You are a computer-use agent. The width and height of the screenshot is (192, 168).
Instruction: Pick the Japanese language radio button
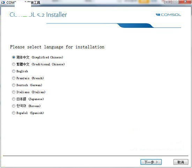14,99
